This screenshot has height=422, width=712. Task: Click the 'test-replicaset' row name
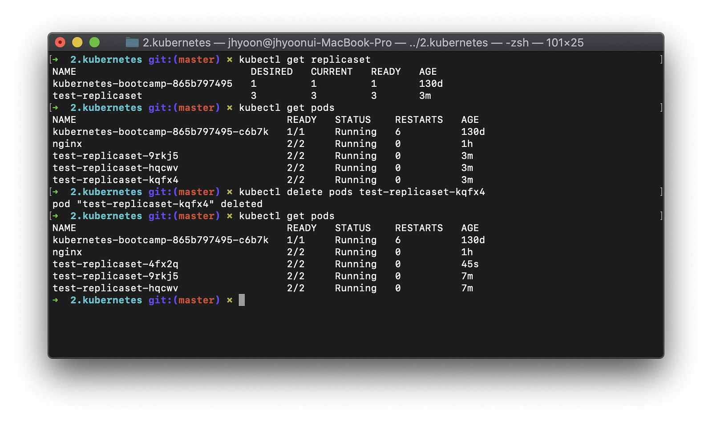tap(97, 96)
